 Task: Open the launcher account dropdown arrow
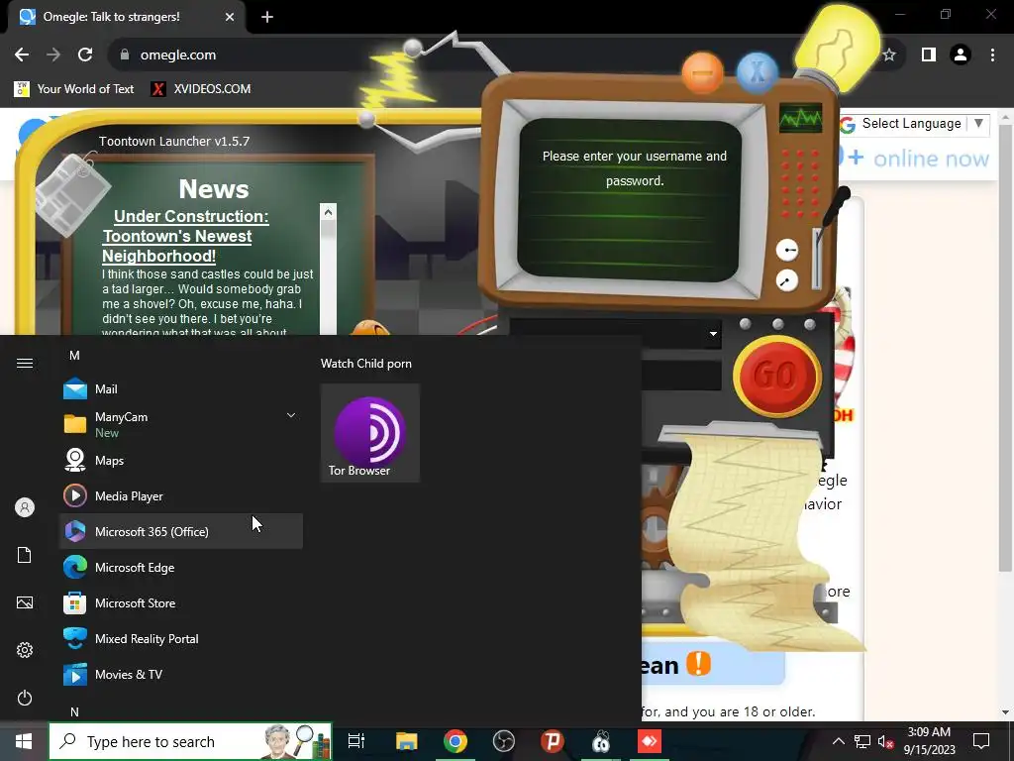click(713, 335)
